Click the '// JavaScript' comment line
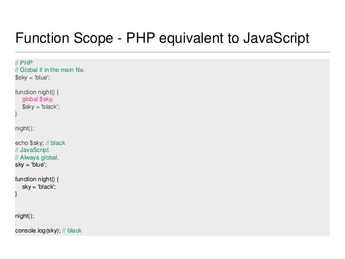Screen dimensions: 345x259 click(32, 150)
